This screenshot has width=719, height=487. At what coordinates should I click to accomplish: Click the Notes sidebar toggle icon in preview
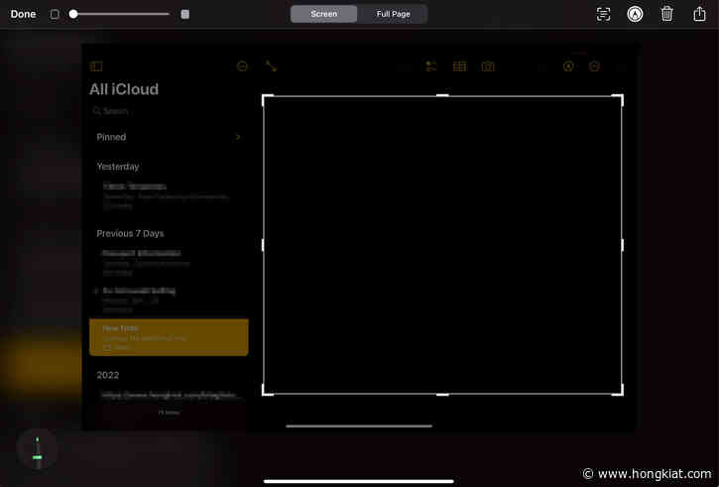click(96, 66)
